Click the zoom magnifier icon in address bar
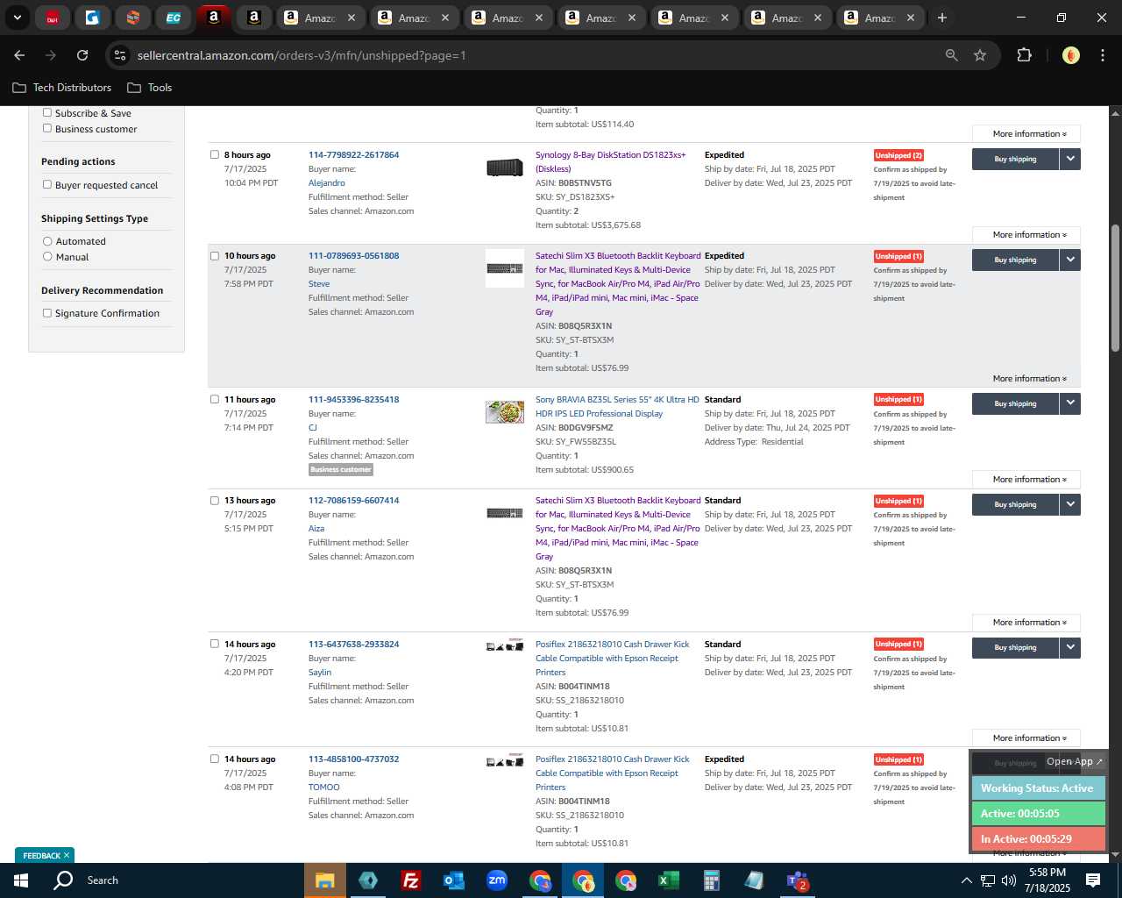1122x898 pixels. [952, 55]
